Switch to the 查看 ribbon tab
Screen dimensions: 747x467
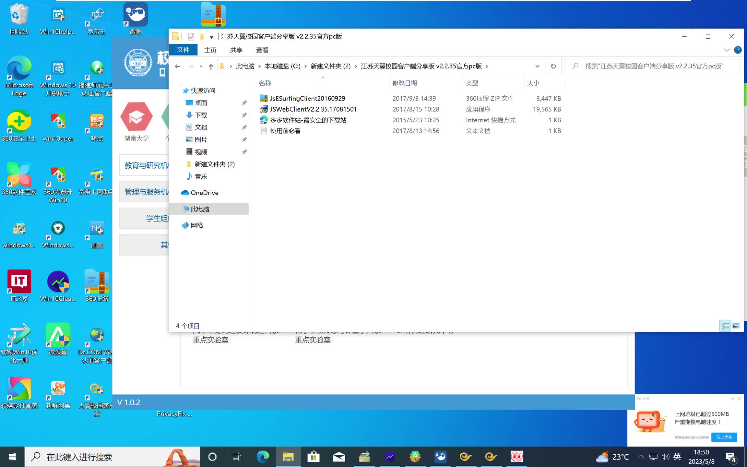(262, 50)
